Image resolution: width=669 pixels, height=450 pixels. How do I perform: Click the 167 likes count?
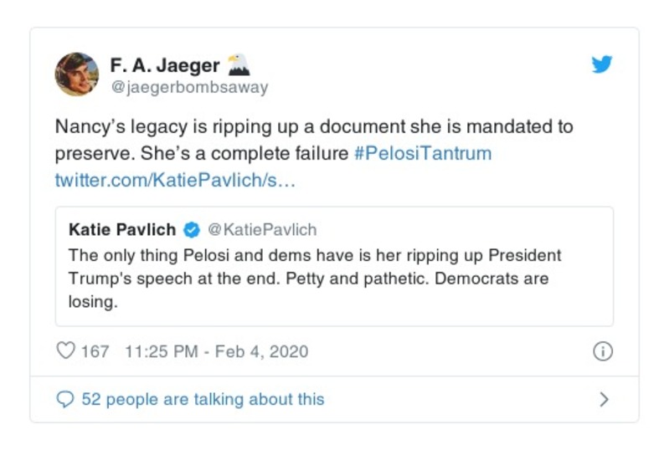95,351
